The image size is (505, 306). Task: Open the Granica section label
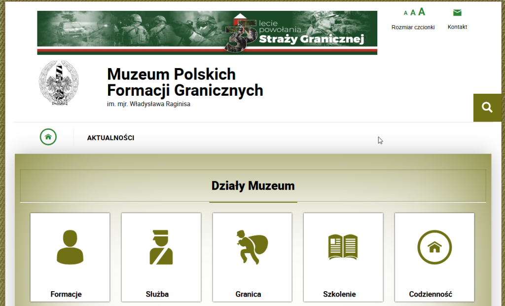point(249,294)
